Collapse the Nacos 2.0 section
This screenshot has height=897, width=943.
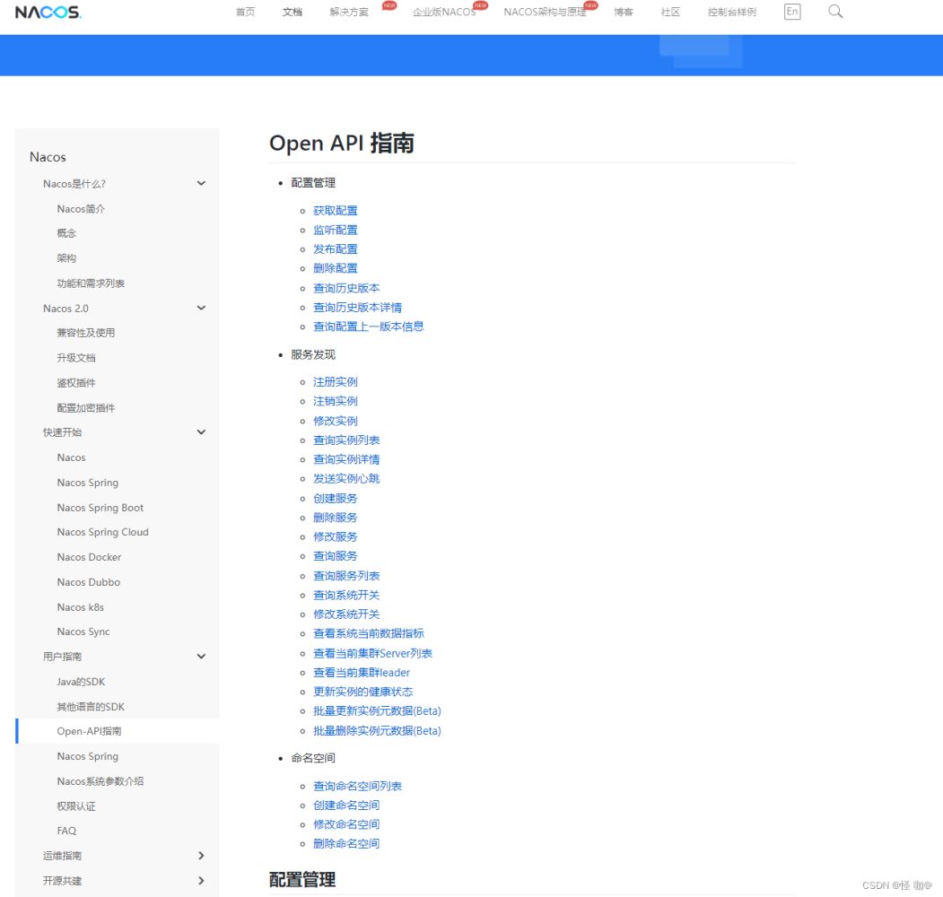(x=201, y=308)
